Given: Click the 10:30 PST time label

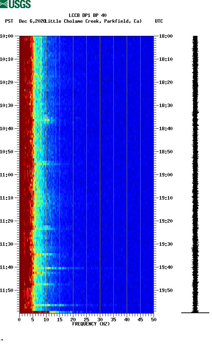Looking at the screenshot, I should pos(7,105).
